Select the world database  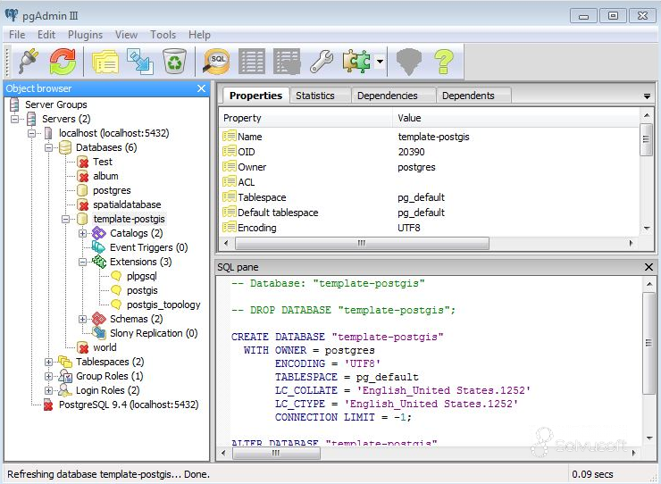(105, 347)
